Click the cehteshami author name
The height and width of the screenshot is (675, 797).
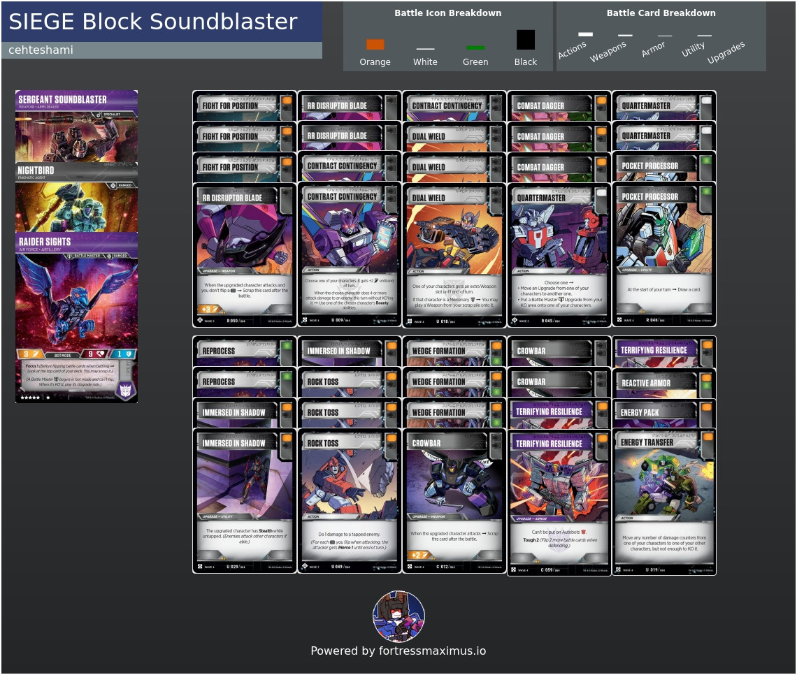click(41, 50)
